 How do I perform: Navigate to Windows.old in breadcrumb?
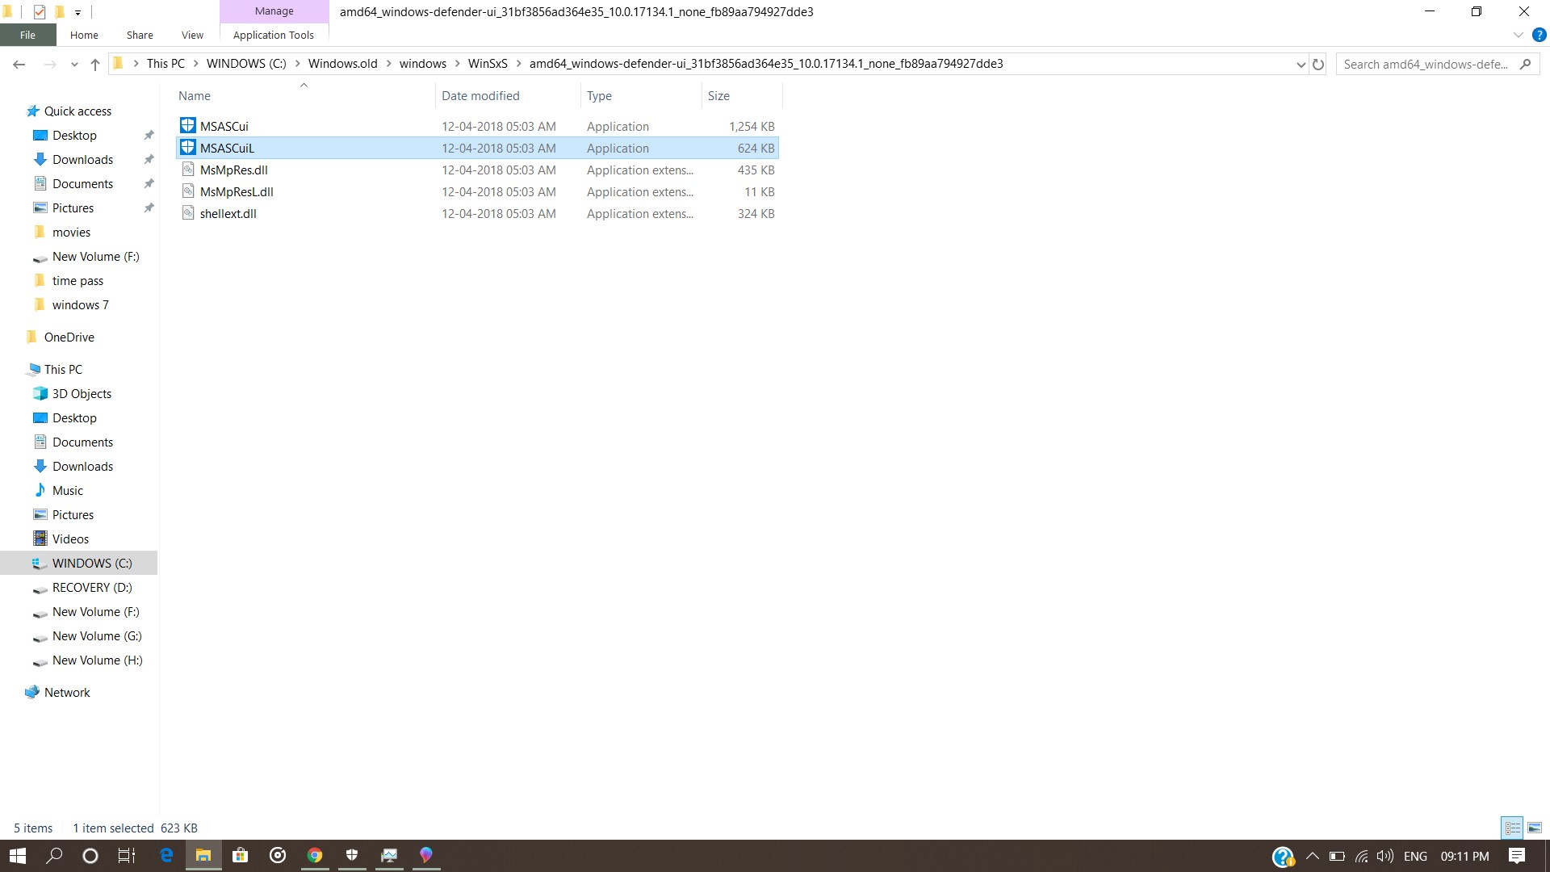click(x=343, y=64)
